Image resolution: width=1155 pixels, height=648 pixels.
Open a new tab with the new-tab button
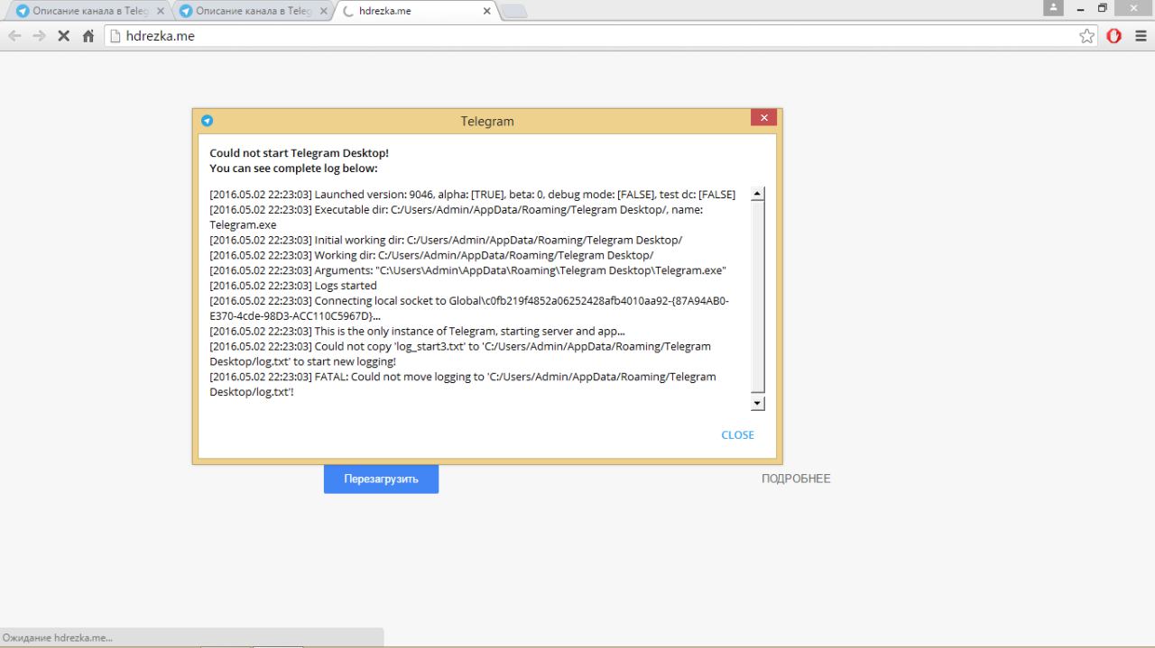[x=513, y=12]
